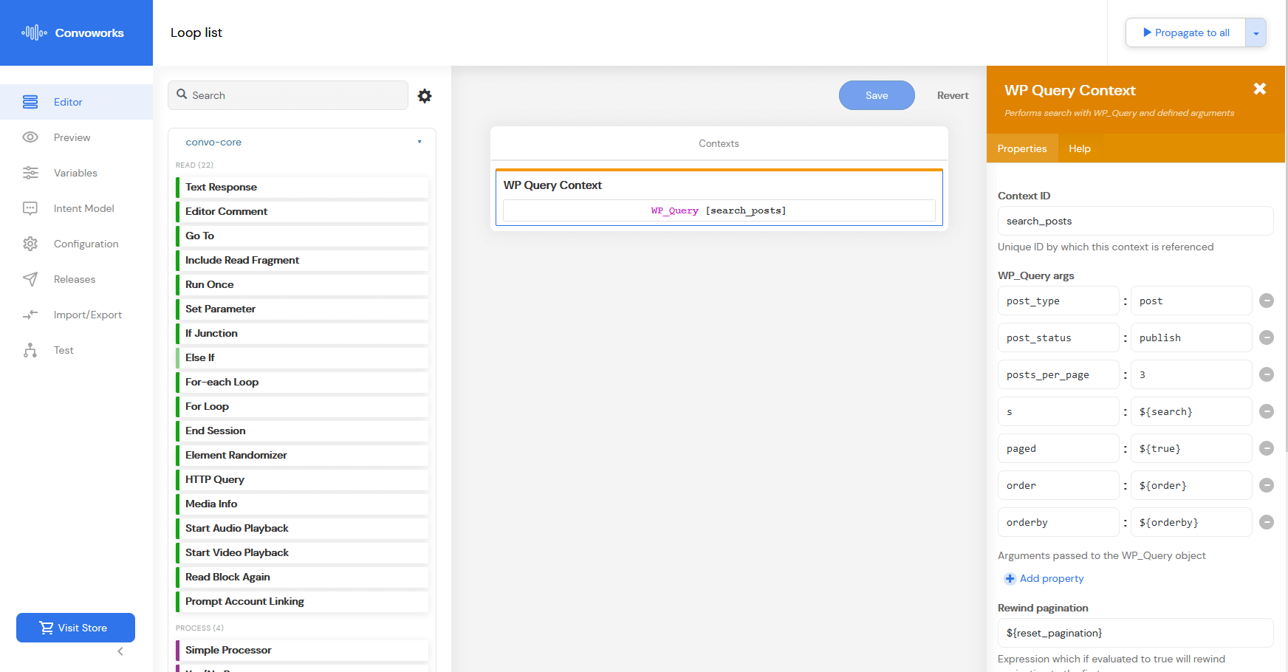Select Simple Processor component
Screen dimensions: 1288x672
tap(302, 650)
